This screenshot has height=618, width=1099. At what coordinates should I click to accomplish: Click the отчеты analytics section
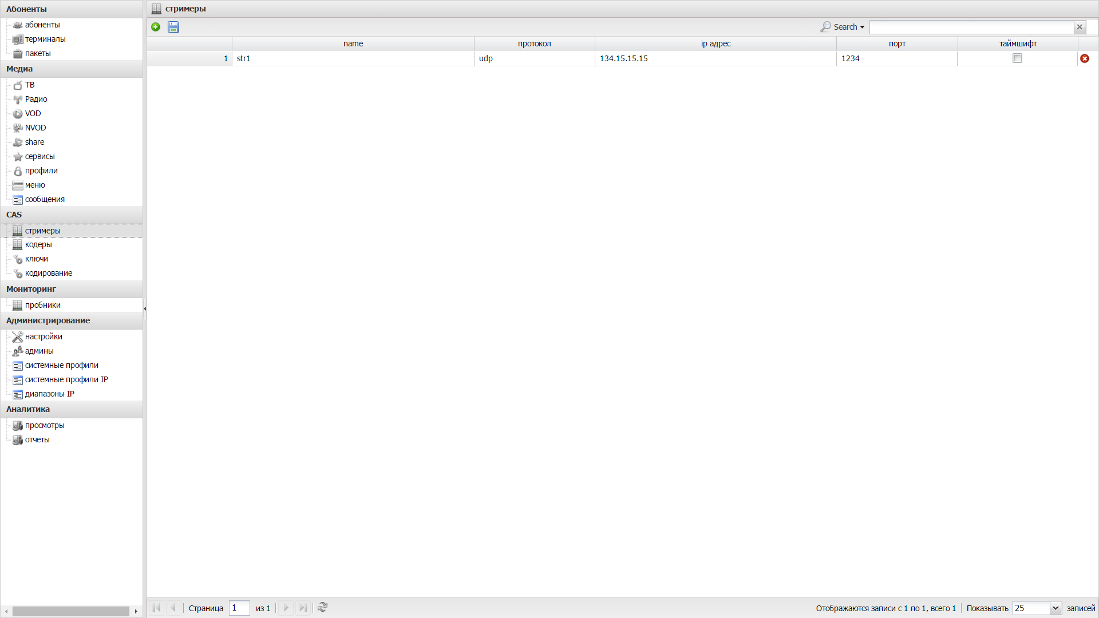pyautogui.click(x=37, y=439)
